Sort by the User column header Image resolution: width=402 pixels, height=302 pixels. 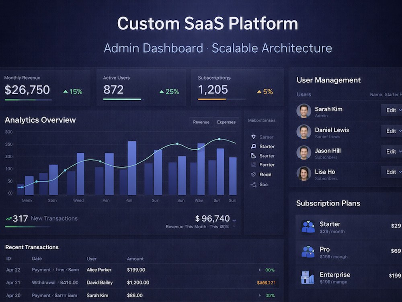click(x=92, y=259)
